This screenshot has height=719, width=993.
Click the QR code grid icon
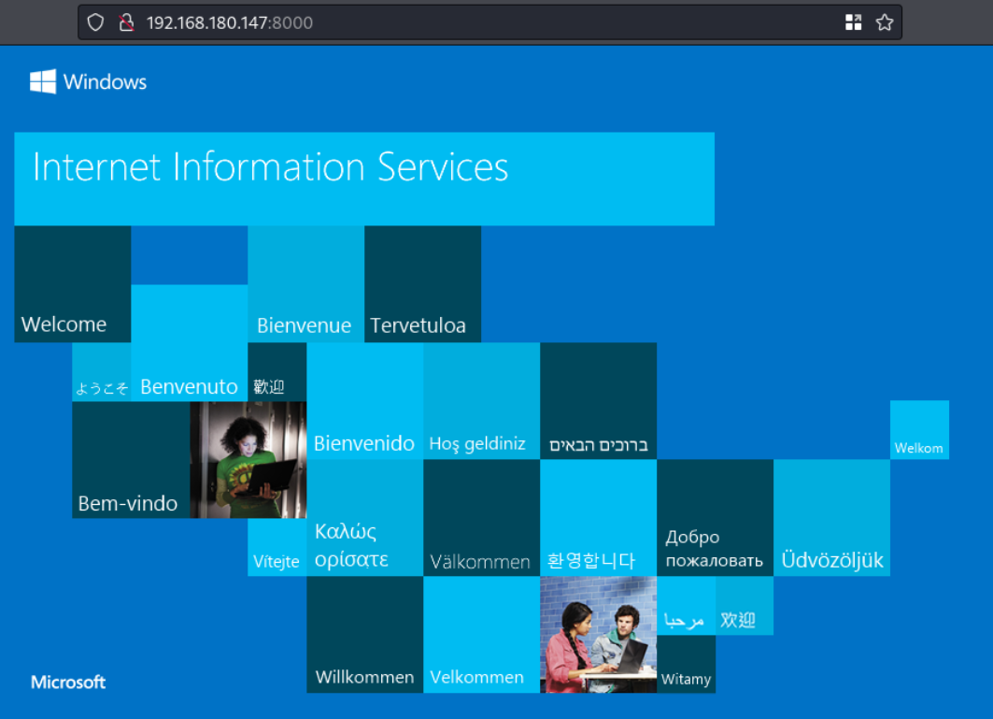853,22
